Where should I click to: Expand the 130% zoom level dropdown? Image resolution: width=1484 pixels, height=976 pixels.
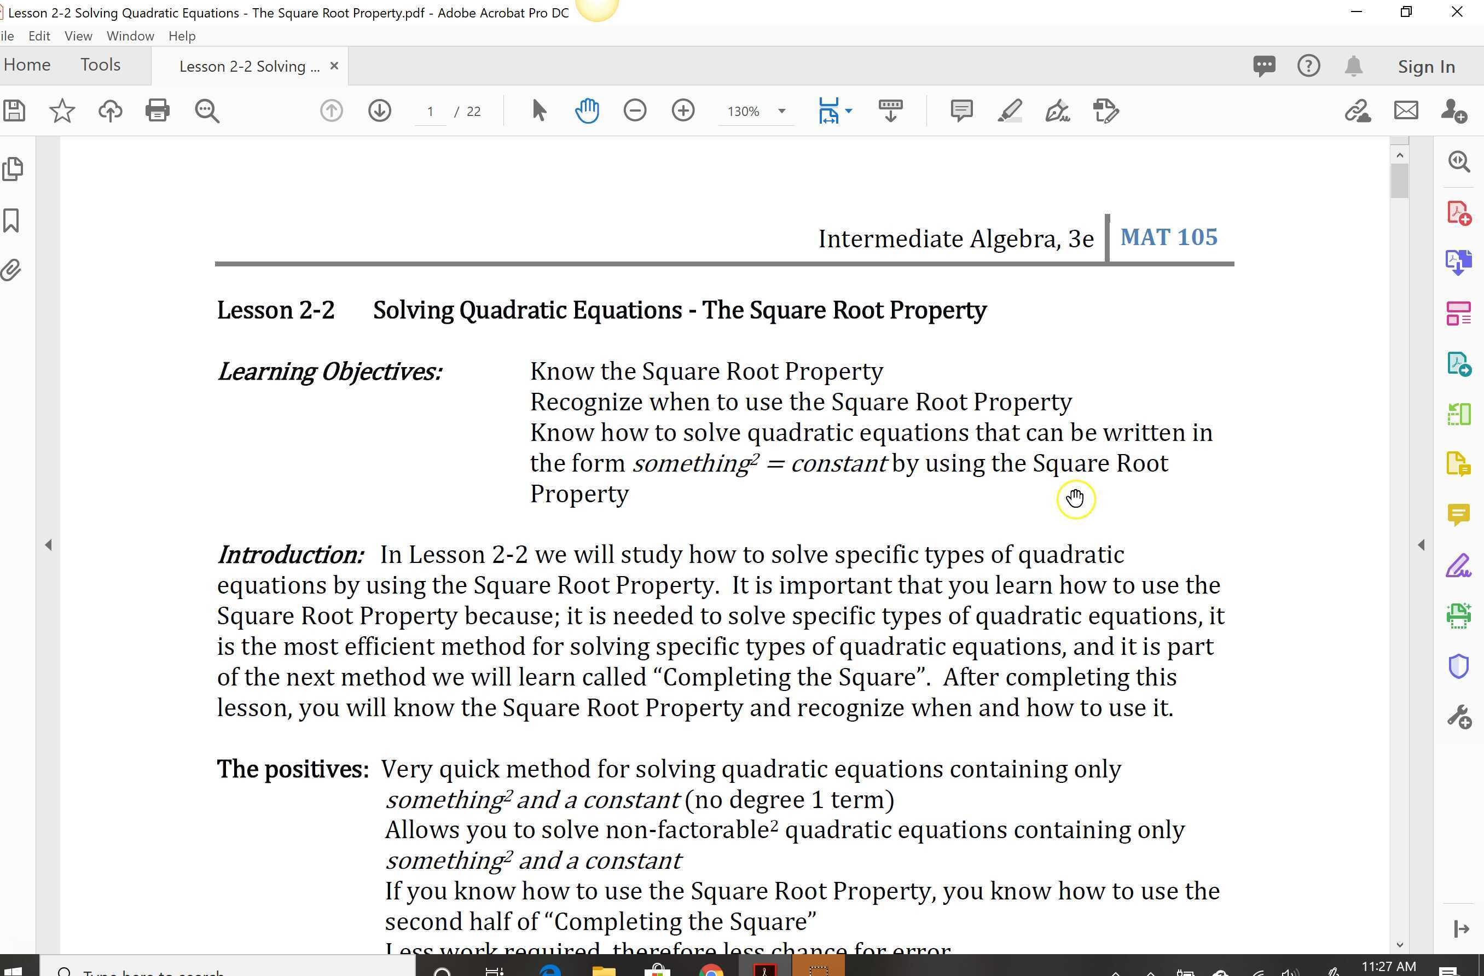pyautogui.click(x=781, y=111)
